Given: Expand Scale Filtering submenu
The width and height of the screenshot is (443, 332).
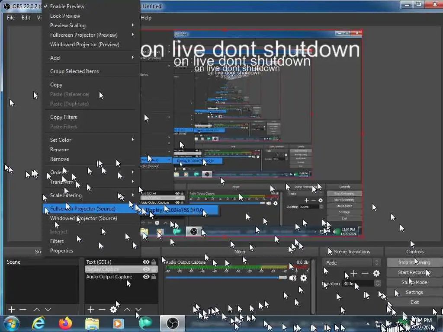Looking at the screenshot, I should pos(91,195).
